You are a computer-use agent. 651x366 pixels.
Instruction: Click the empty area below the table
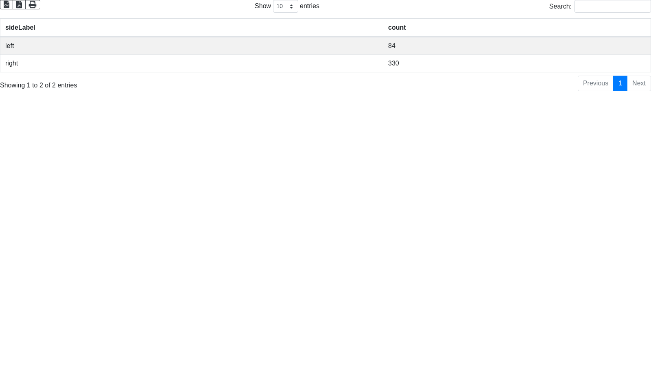tap(325, 224)
